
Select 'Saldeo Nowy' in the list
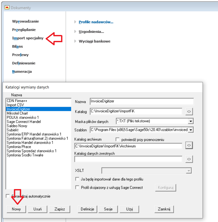17,126
